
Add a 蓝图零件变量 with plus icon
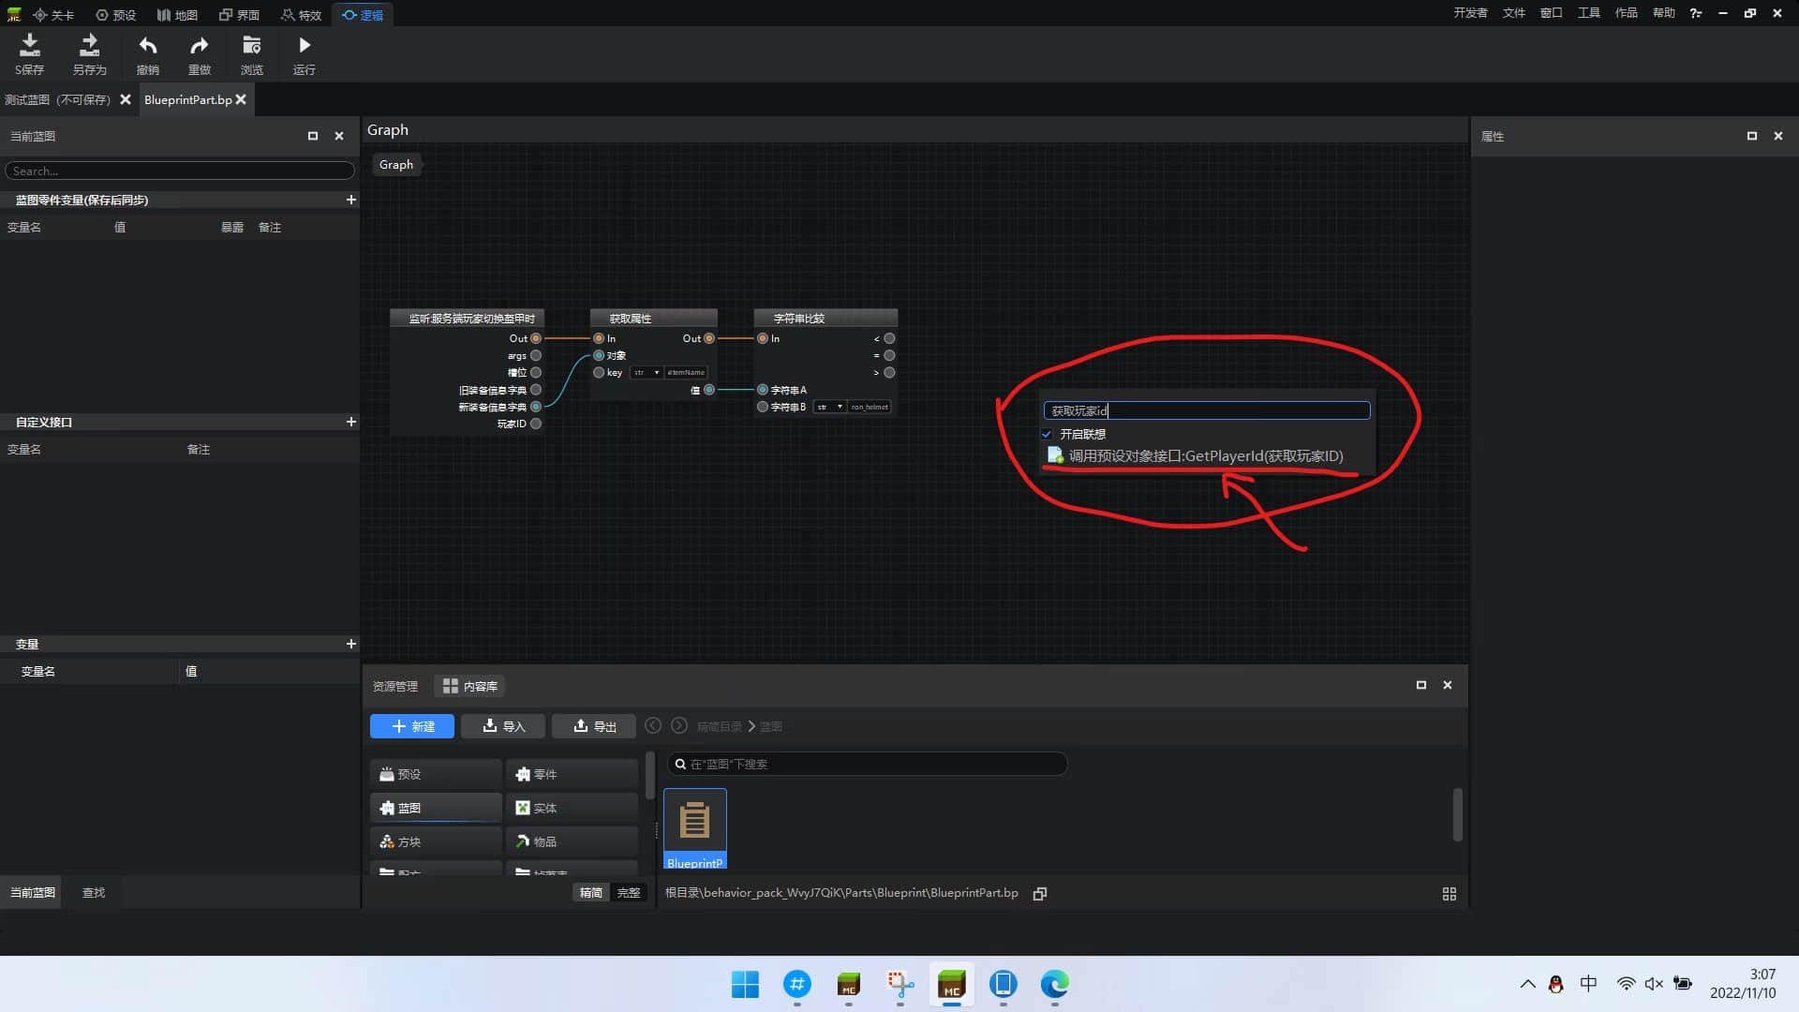pos(350,200)
